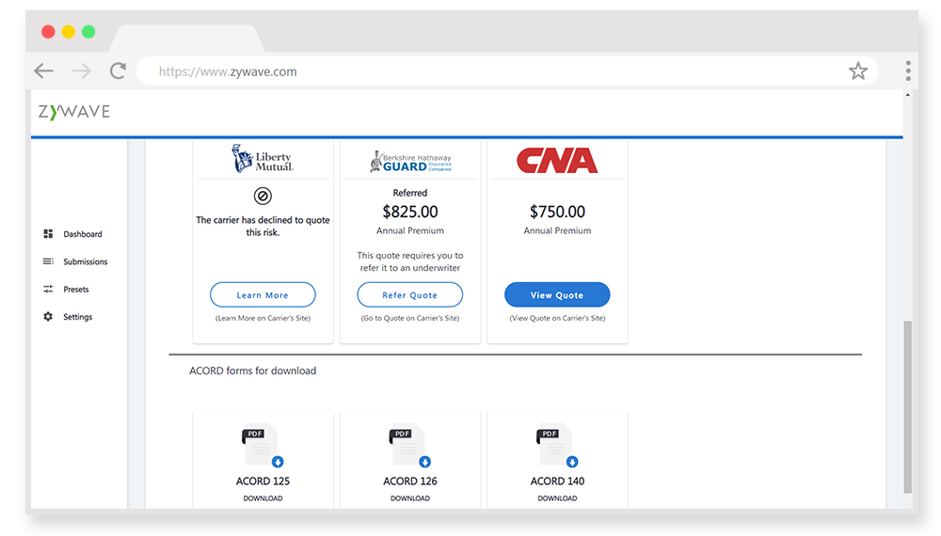This screenshot has height=536, width=941.
Task: Click '(View Quote on Carrier's Site)' note
Action: [557, 319]
